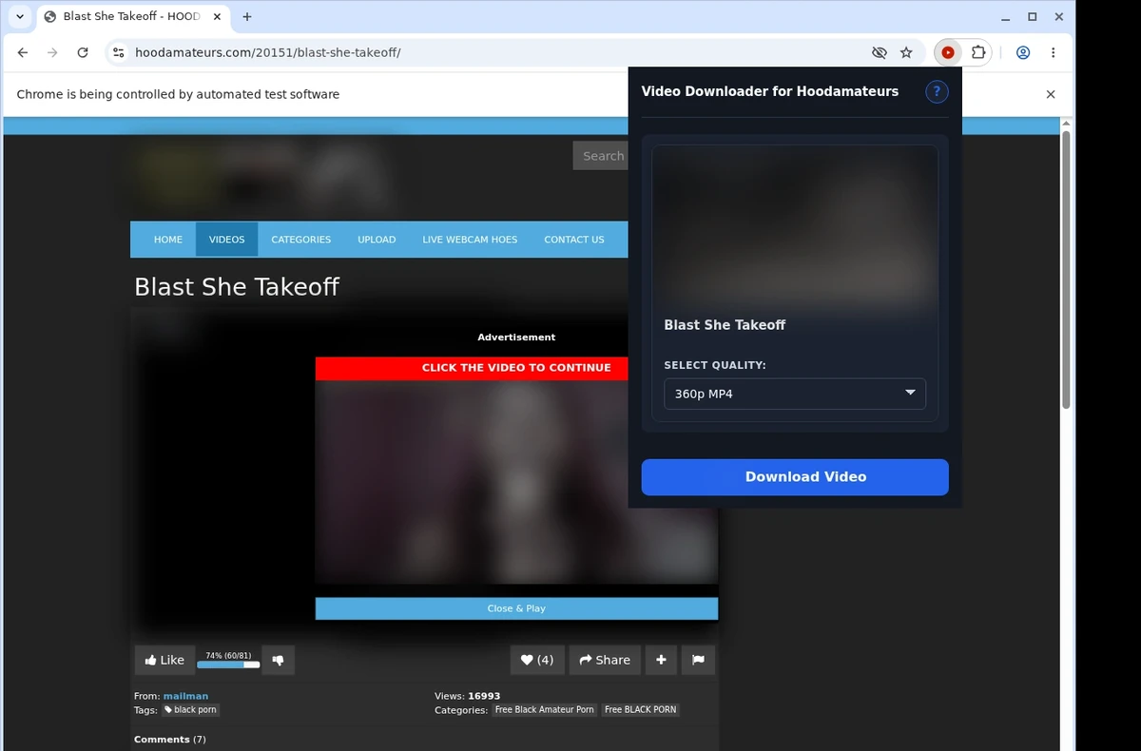This screenshot has width=1141, height=751.
Task: Click the site Search field
Action: 601,156
